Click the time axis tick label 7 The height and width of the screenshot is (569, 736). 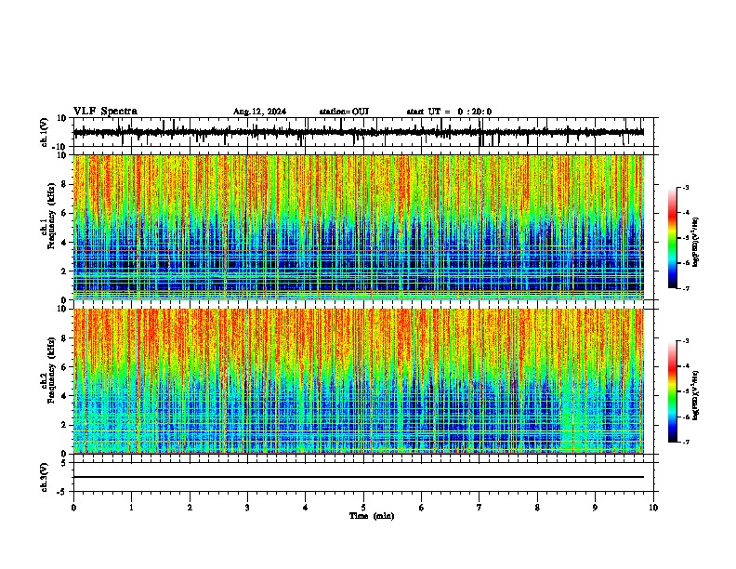tap(480, 508)
